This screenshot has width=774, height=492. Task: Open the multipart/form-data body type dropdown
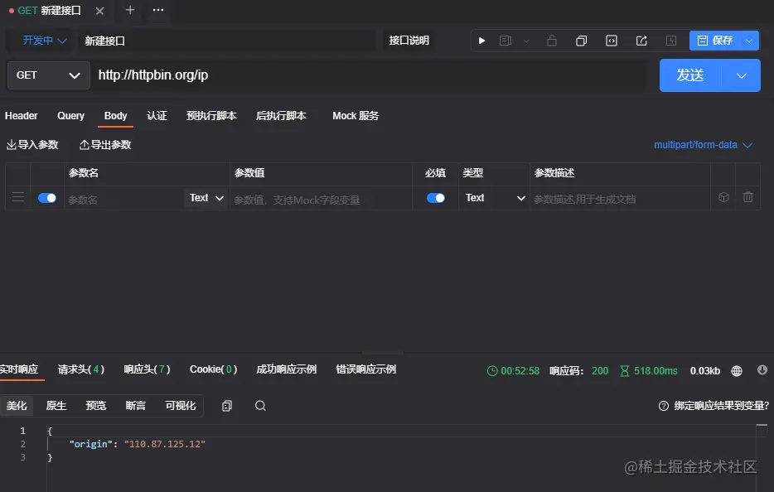coord(703,145)
